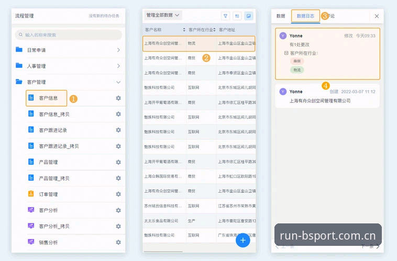Click the green 物流 tag in the log
This screenshot has height=261, width=397.
tap(297, 70)
